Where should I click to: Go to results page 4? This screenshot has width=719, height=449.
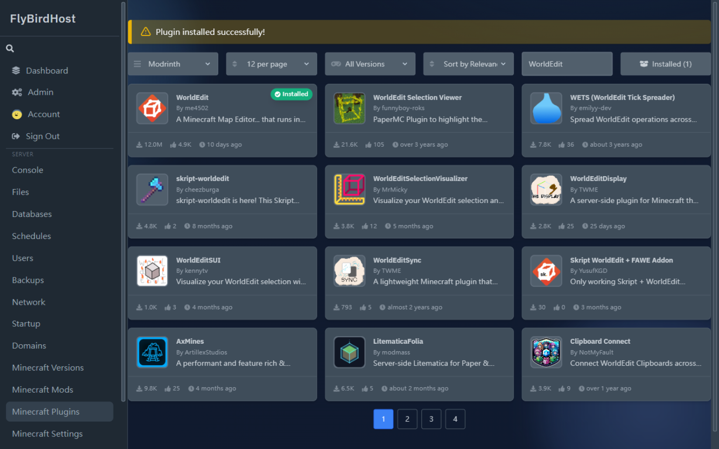[455, 419]
